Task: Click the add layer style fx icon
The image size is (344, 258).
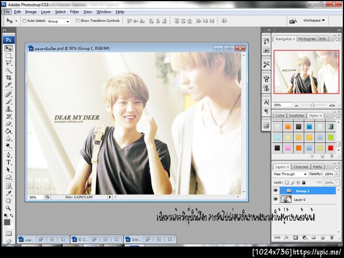Action: [287, 237]
